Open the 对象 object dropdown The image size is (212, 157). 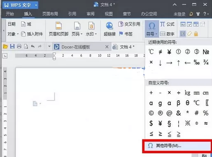[13, 34]
